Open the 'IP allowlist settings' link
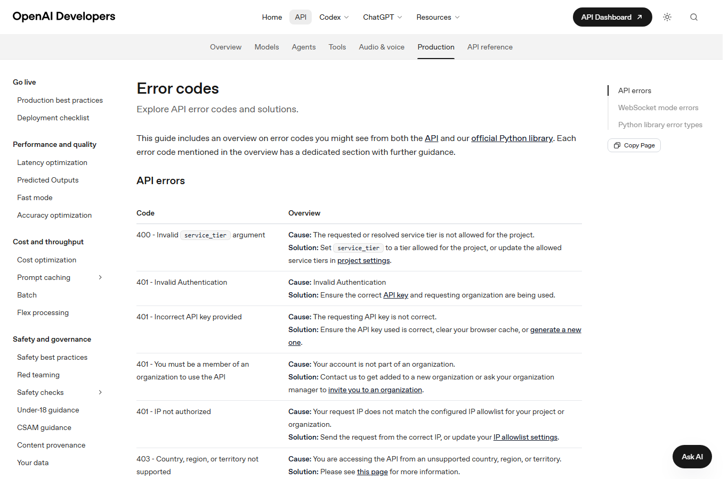728x479 pixels. coord(525,437)
